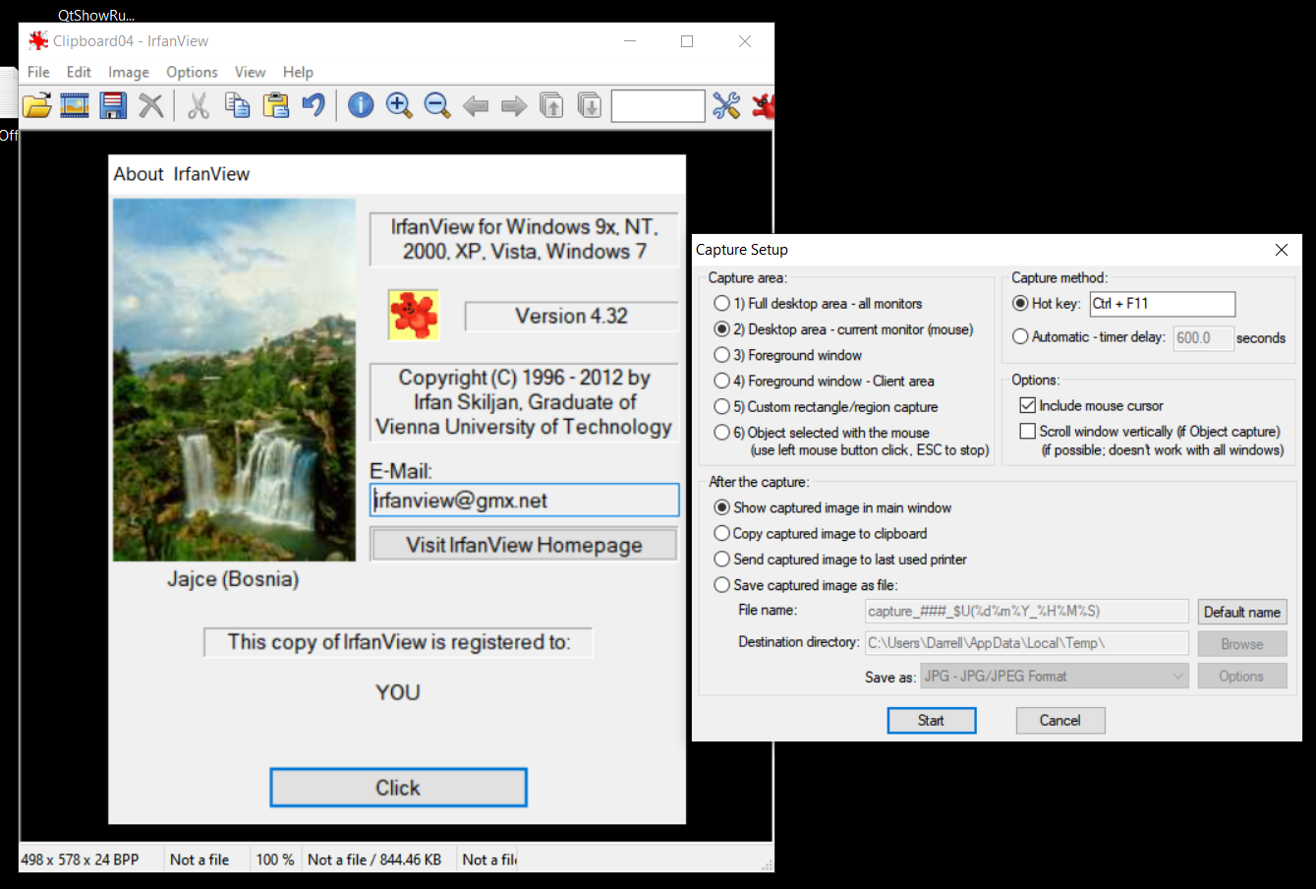Screen dimensions: 1316x889
Task: Open the Properties wrench icon
Action: 726,105
